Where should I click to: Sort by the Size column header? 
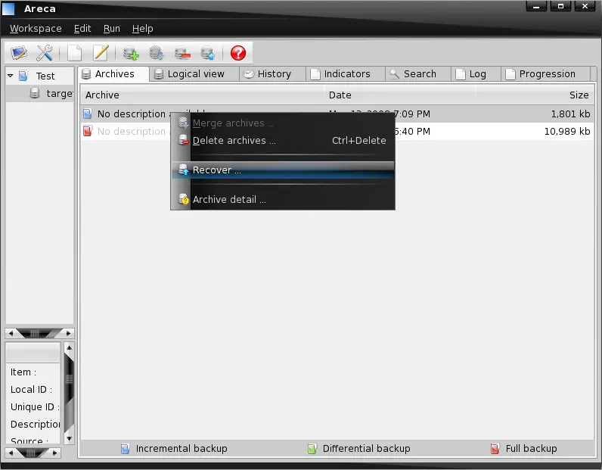(x=534, y=95)
